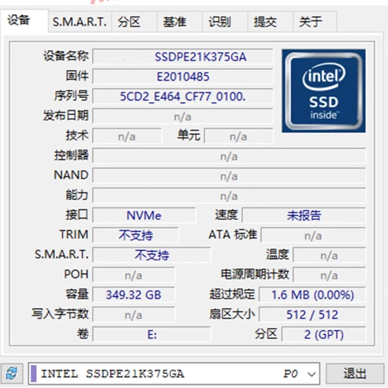
Task: Click the Intel SSD inside logo
Action: (323, 91)
